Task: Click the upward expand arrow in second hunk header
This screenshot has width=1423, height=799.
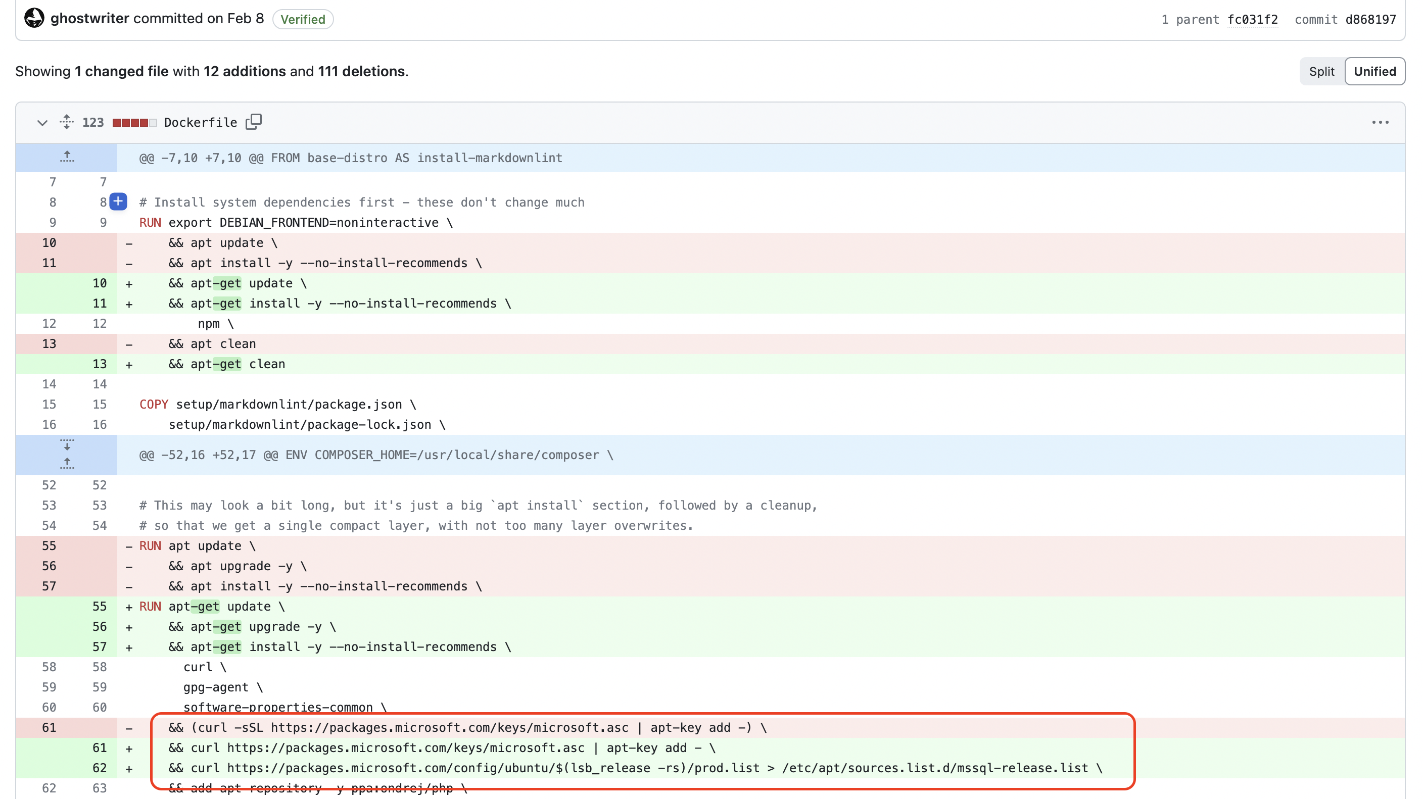Action: point(67,464)
